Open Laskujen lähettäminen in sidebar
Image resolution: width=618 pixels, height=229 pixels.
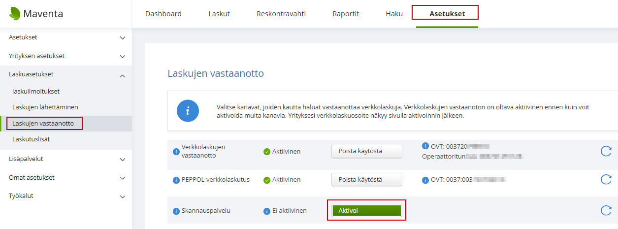point(45,107)
